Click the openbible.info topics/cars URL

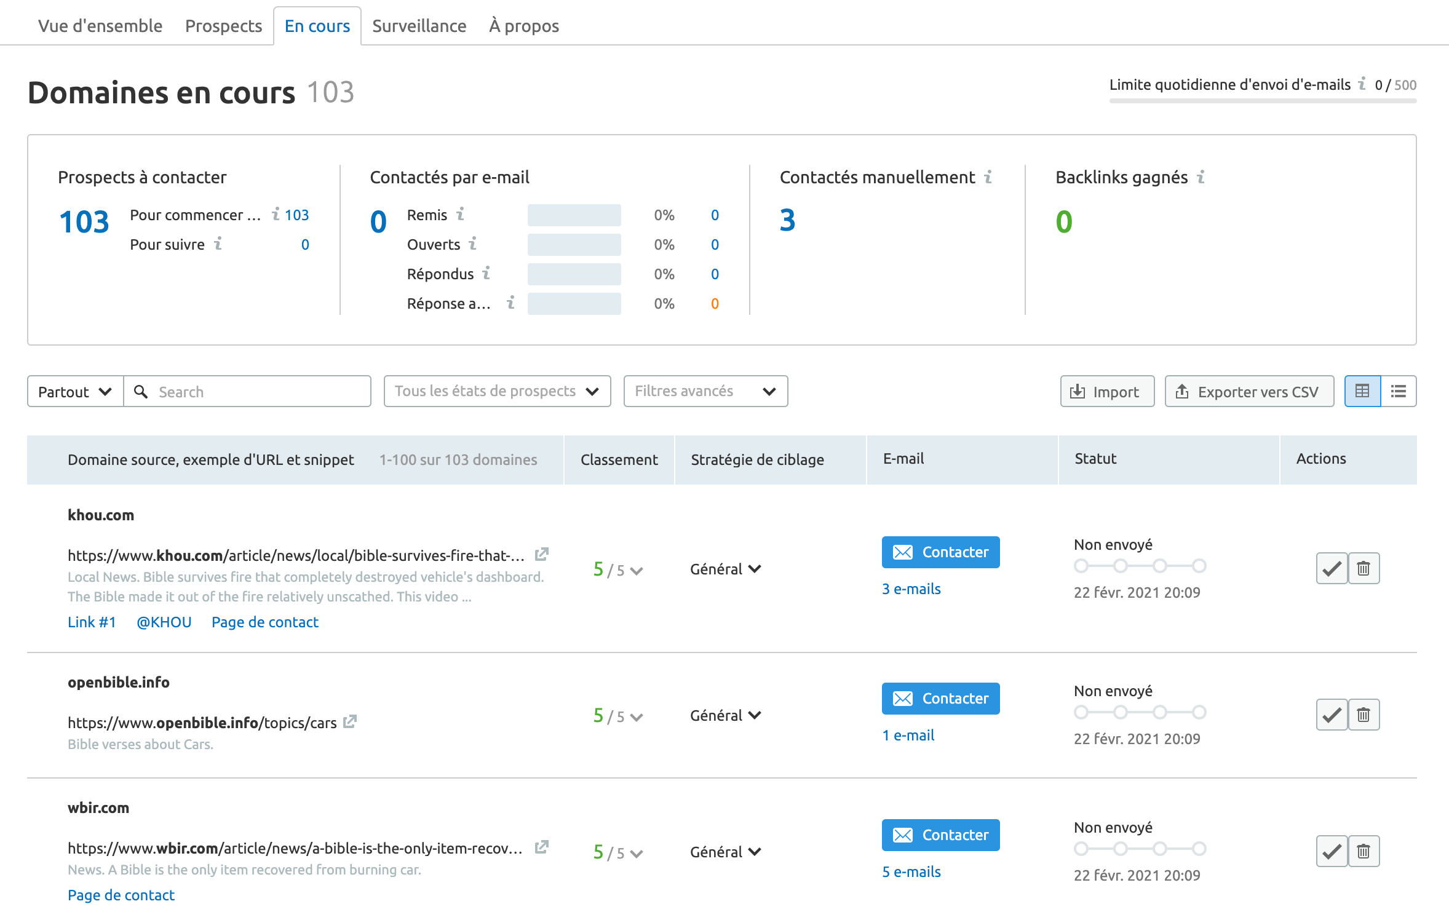click(x=202, y=723)
